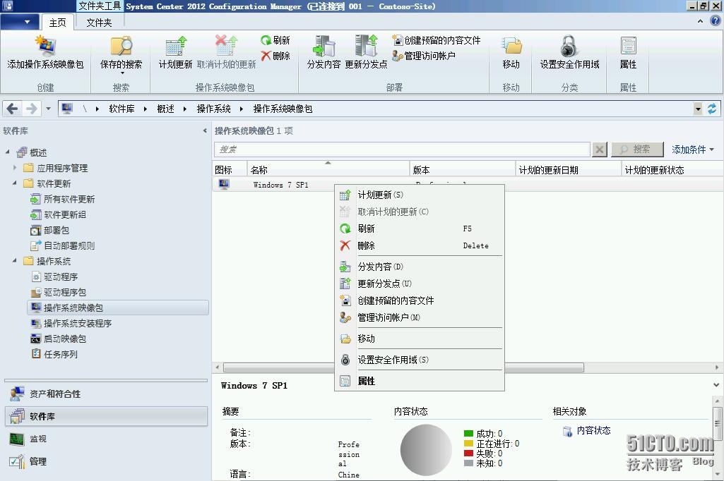724x481 pixels.
Task: Choose 管理访问帐户(M) from the context menu
Action: pyautogui.click(x=420, y=318)
